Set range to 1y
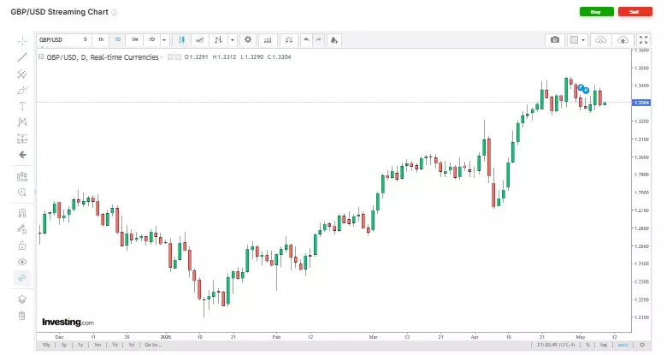 [80, 345]
